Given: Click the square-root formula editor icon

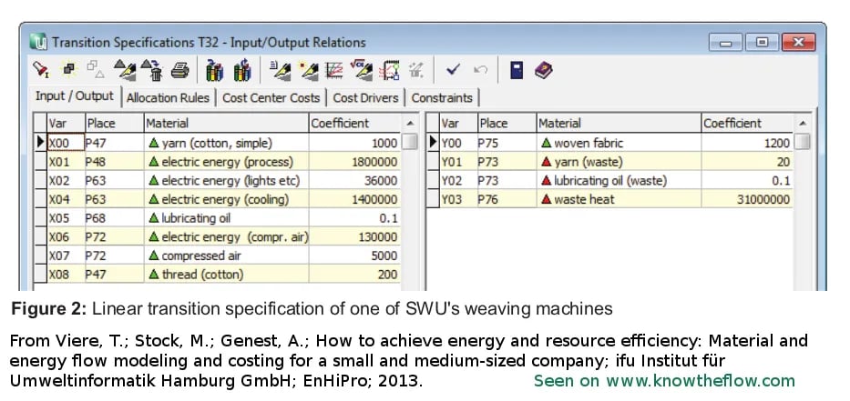Looking at the screenshot, I should 361,70.
